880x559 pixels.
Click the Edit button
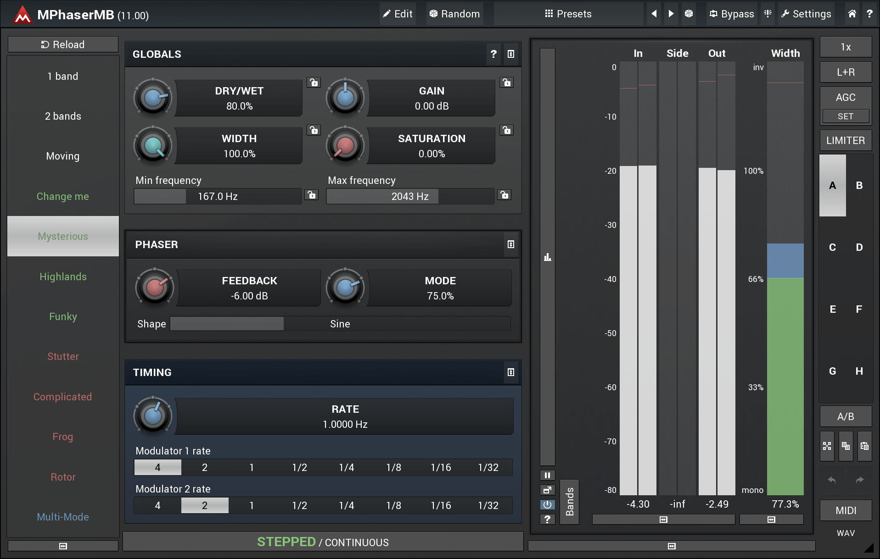[398, 14]
